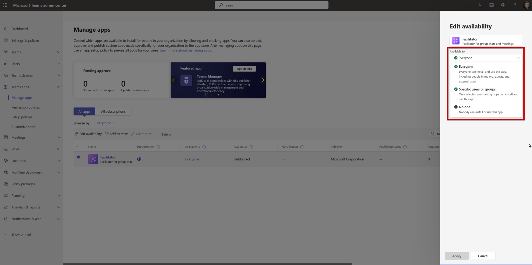Select the No one availability option

(465, 107)
